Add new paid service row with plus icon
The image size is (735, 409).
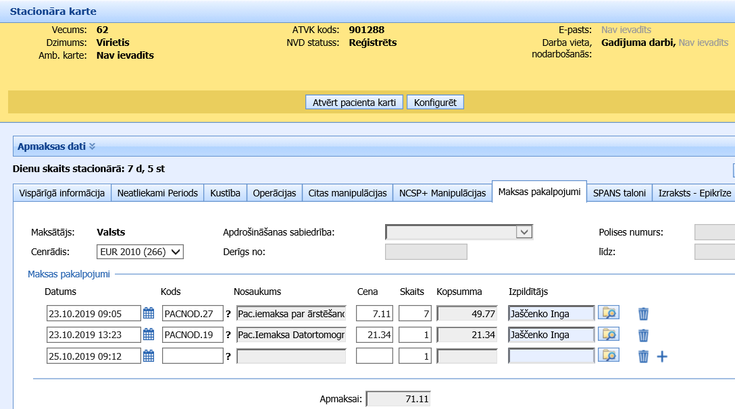pos(662,356)
